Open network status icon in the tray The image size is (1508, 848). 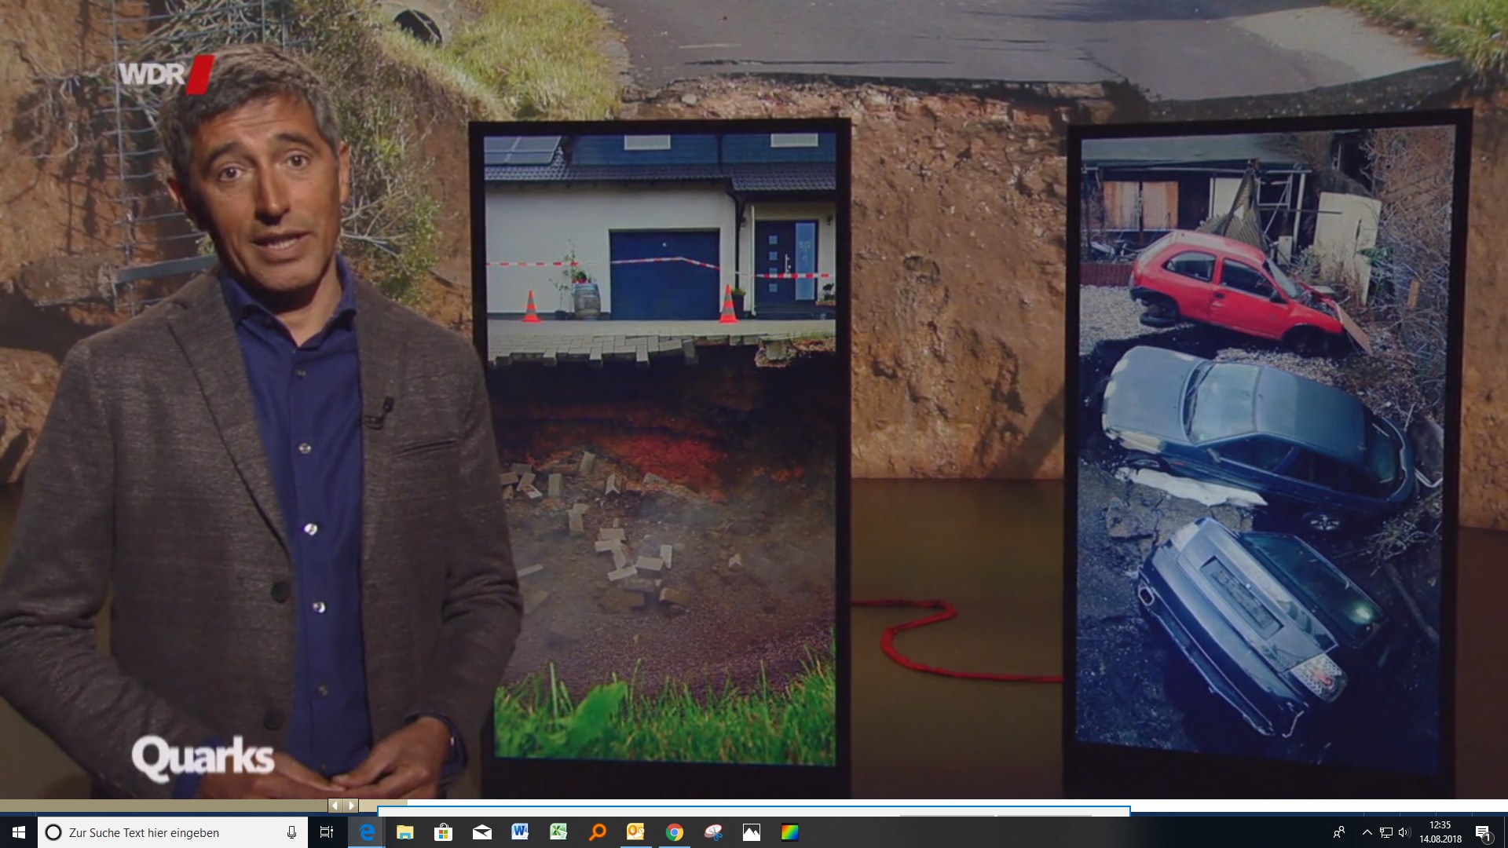(x=1386, y=832)
